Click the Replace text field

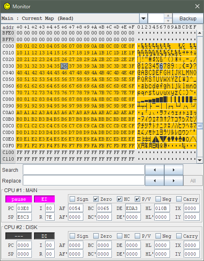pyautogui.click(x=84, y=181)
